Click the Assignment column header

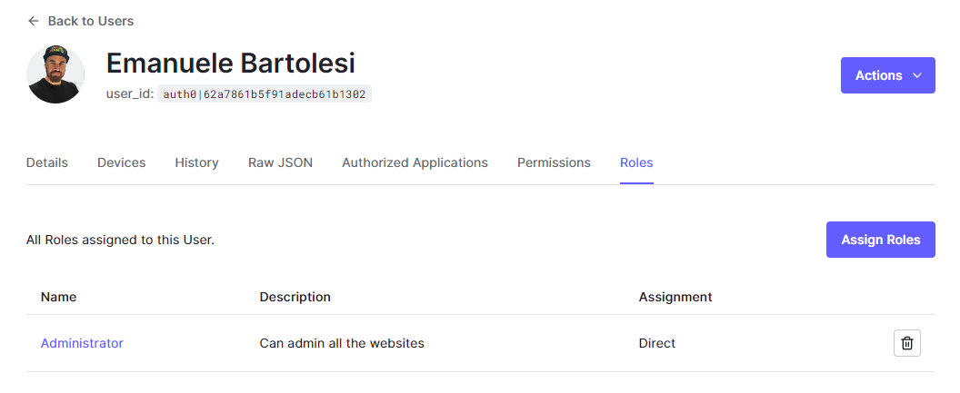[675, 297]
